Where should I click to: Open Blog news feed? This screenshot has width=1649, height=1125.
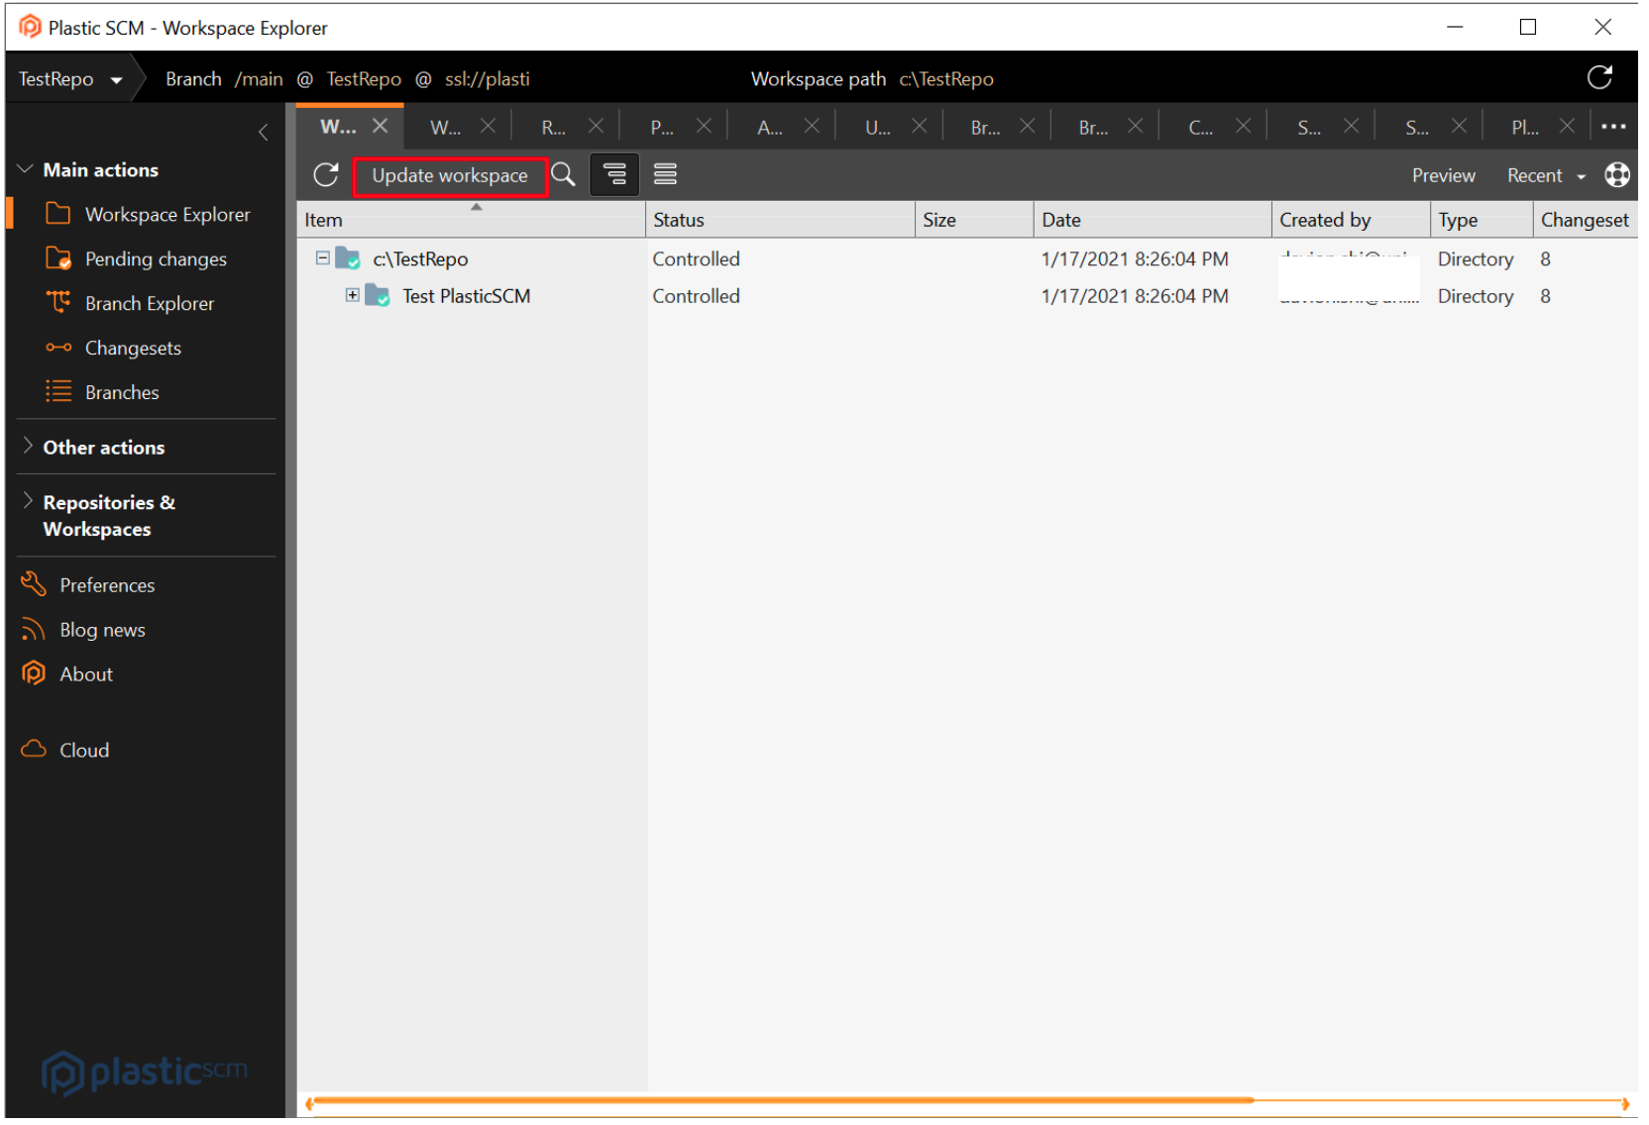pyautogui.click(x=83, y=631)
